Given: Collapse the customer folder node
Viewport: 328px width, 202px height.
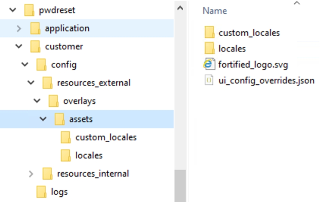Looking at the screenshot, I should [x=19, y=47].
